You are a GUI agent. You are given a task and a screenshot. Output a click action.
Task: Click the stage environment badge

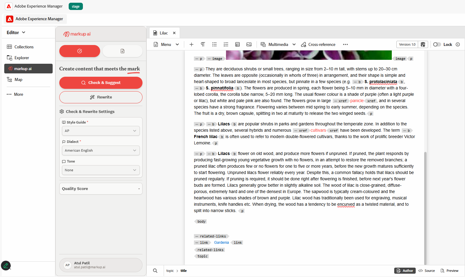[x=76, y=6]
